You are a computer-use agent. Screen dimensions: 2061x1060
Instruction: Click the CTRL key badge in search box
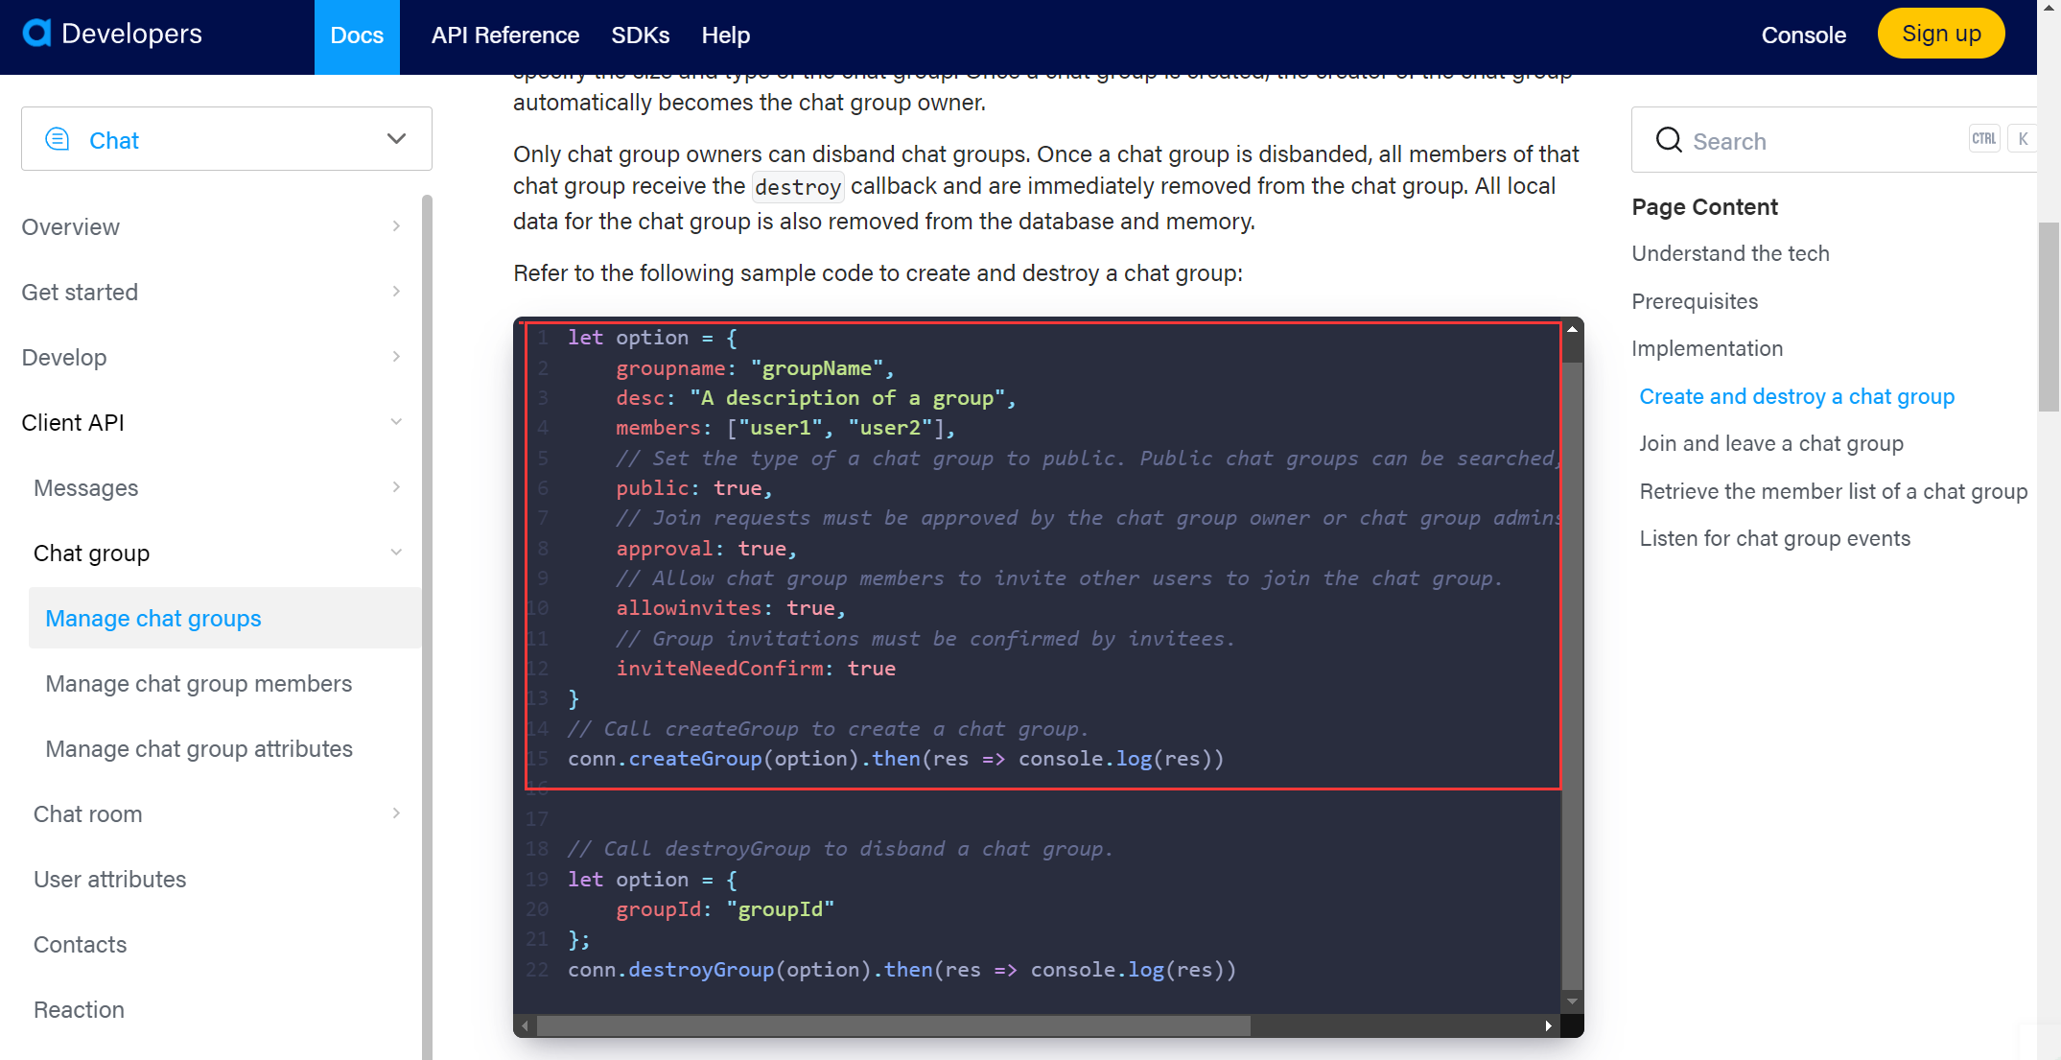click(1984, 138)
